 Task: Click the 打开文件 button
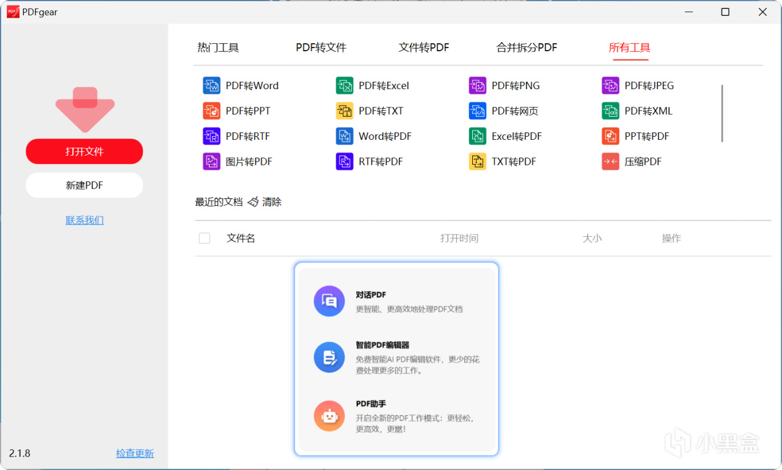pos(84,151)
